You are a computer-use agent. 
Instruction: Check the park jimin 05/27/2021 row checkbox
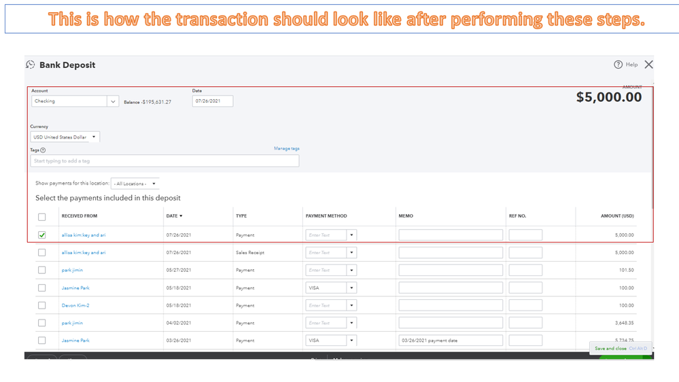point(41,270)
